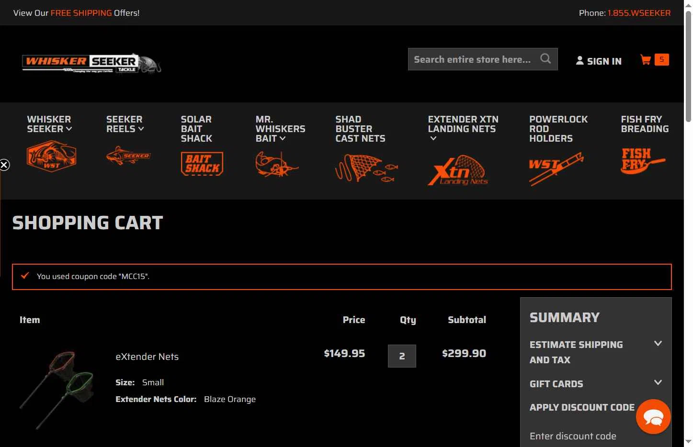Click the Shad Buster cast net icon

tap(366, 168)
